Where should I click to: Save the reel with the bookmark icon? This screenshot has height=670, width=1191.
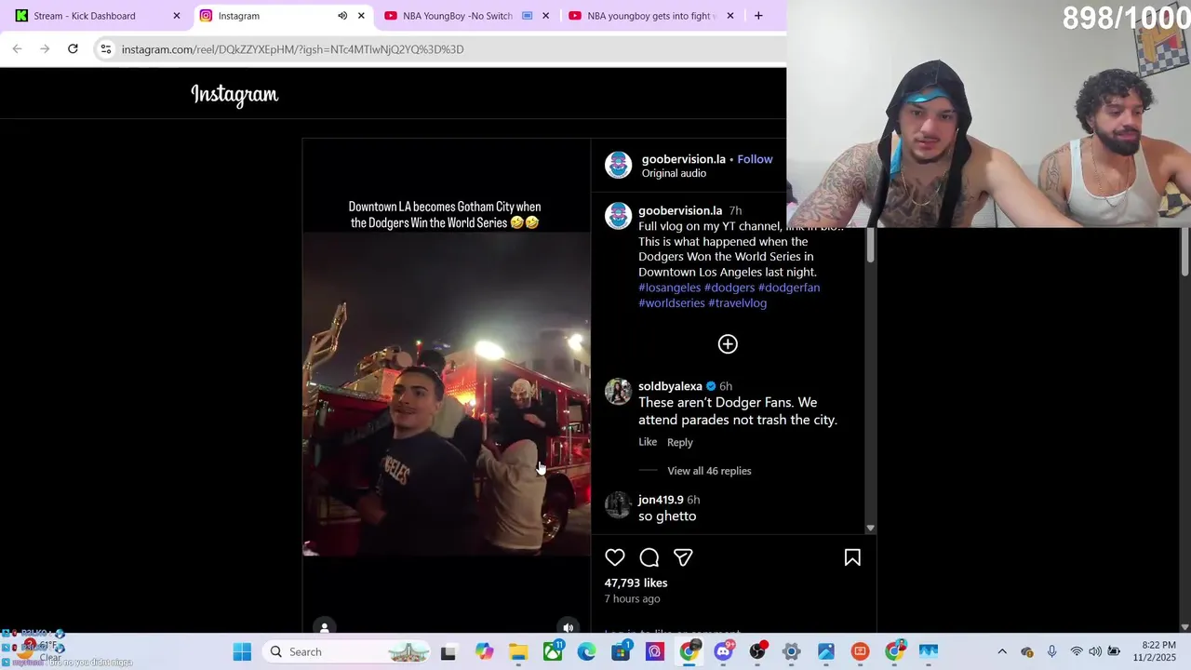point(852,557)
